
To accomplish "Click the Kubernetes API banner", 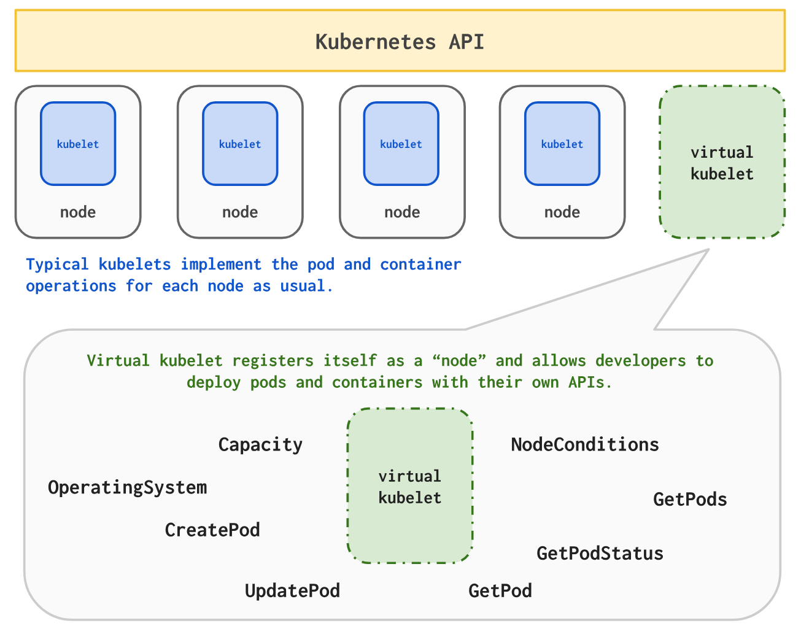I will pos(400,41).
